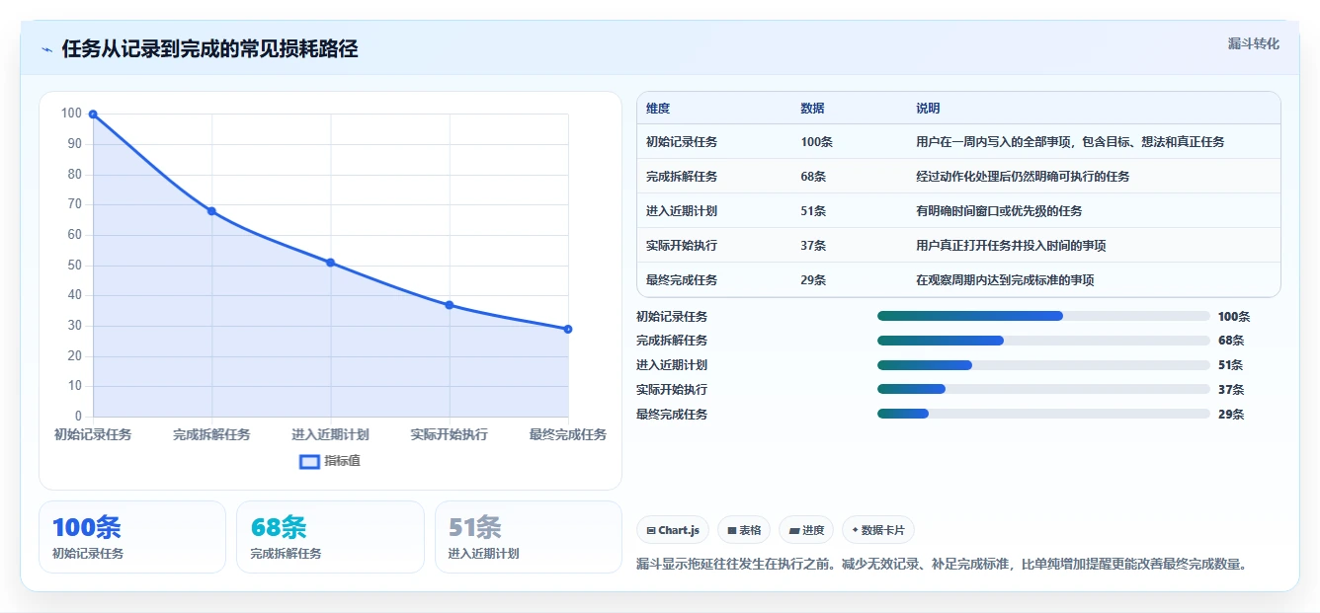This screenshot has width=1320, height=613.
Task: Click the 29条 progress value label
Action: click(x=1231, y=415)
